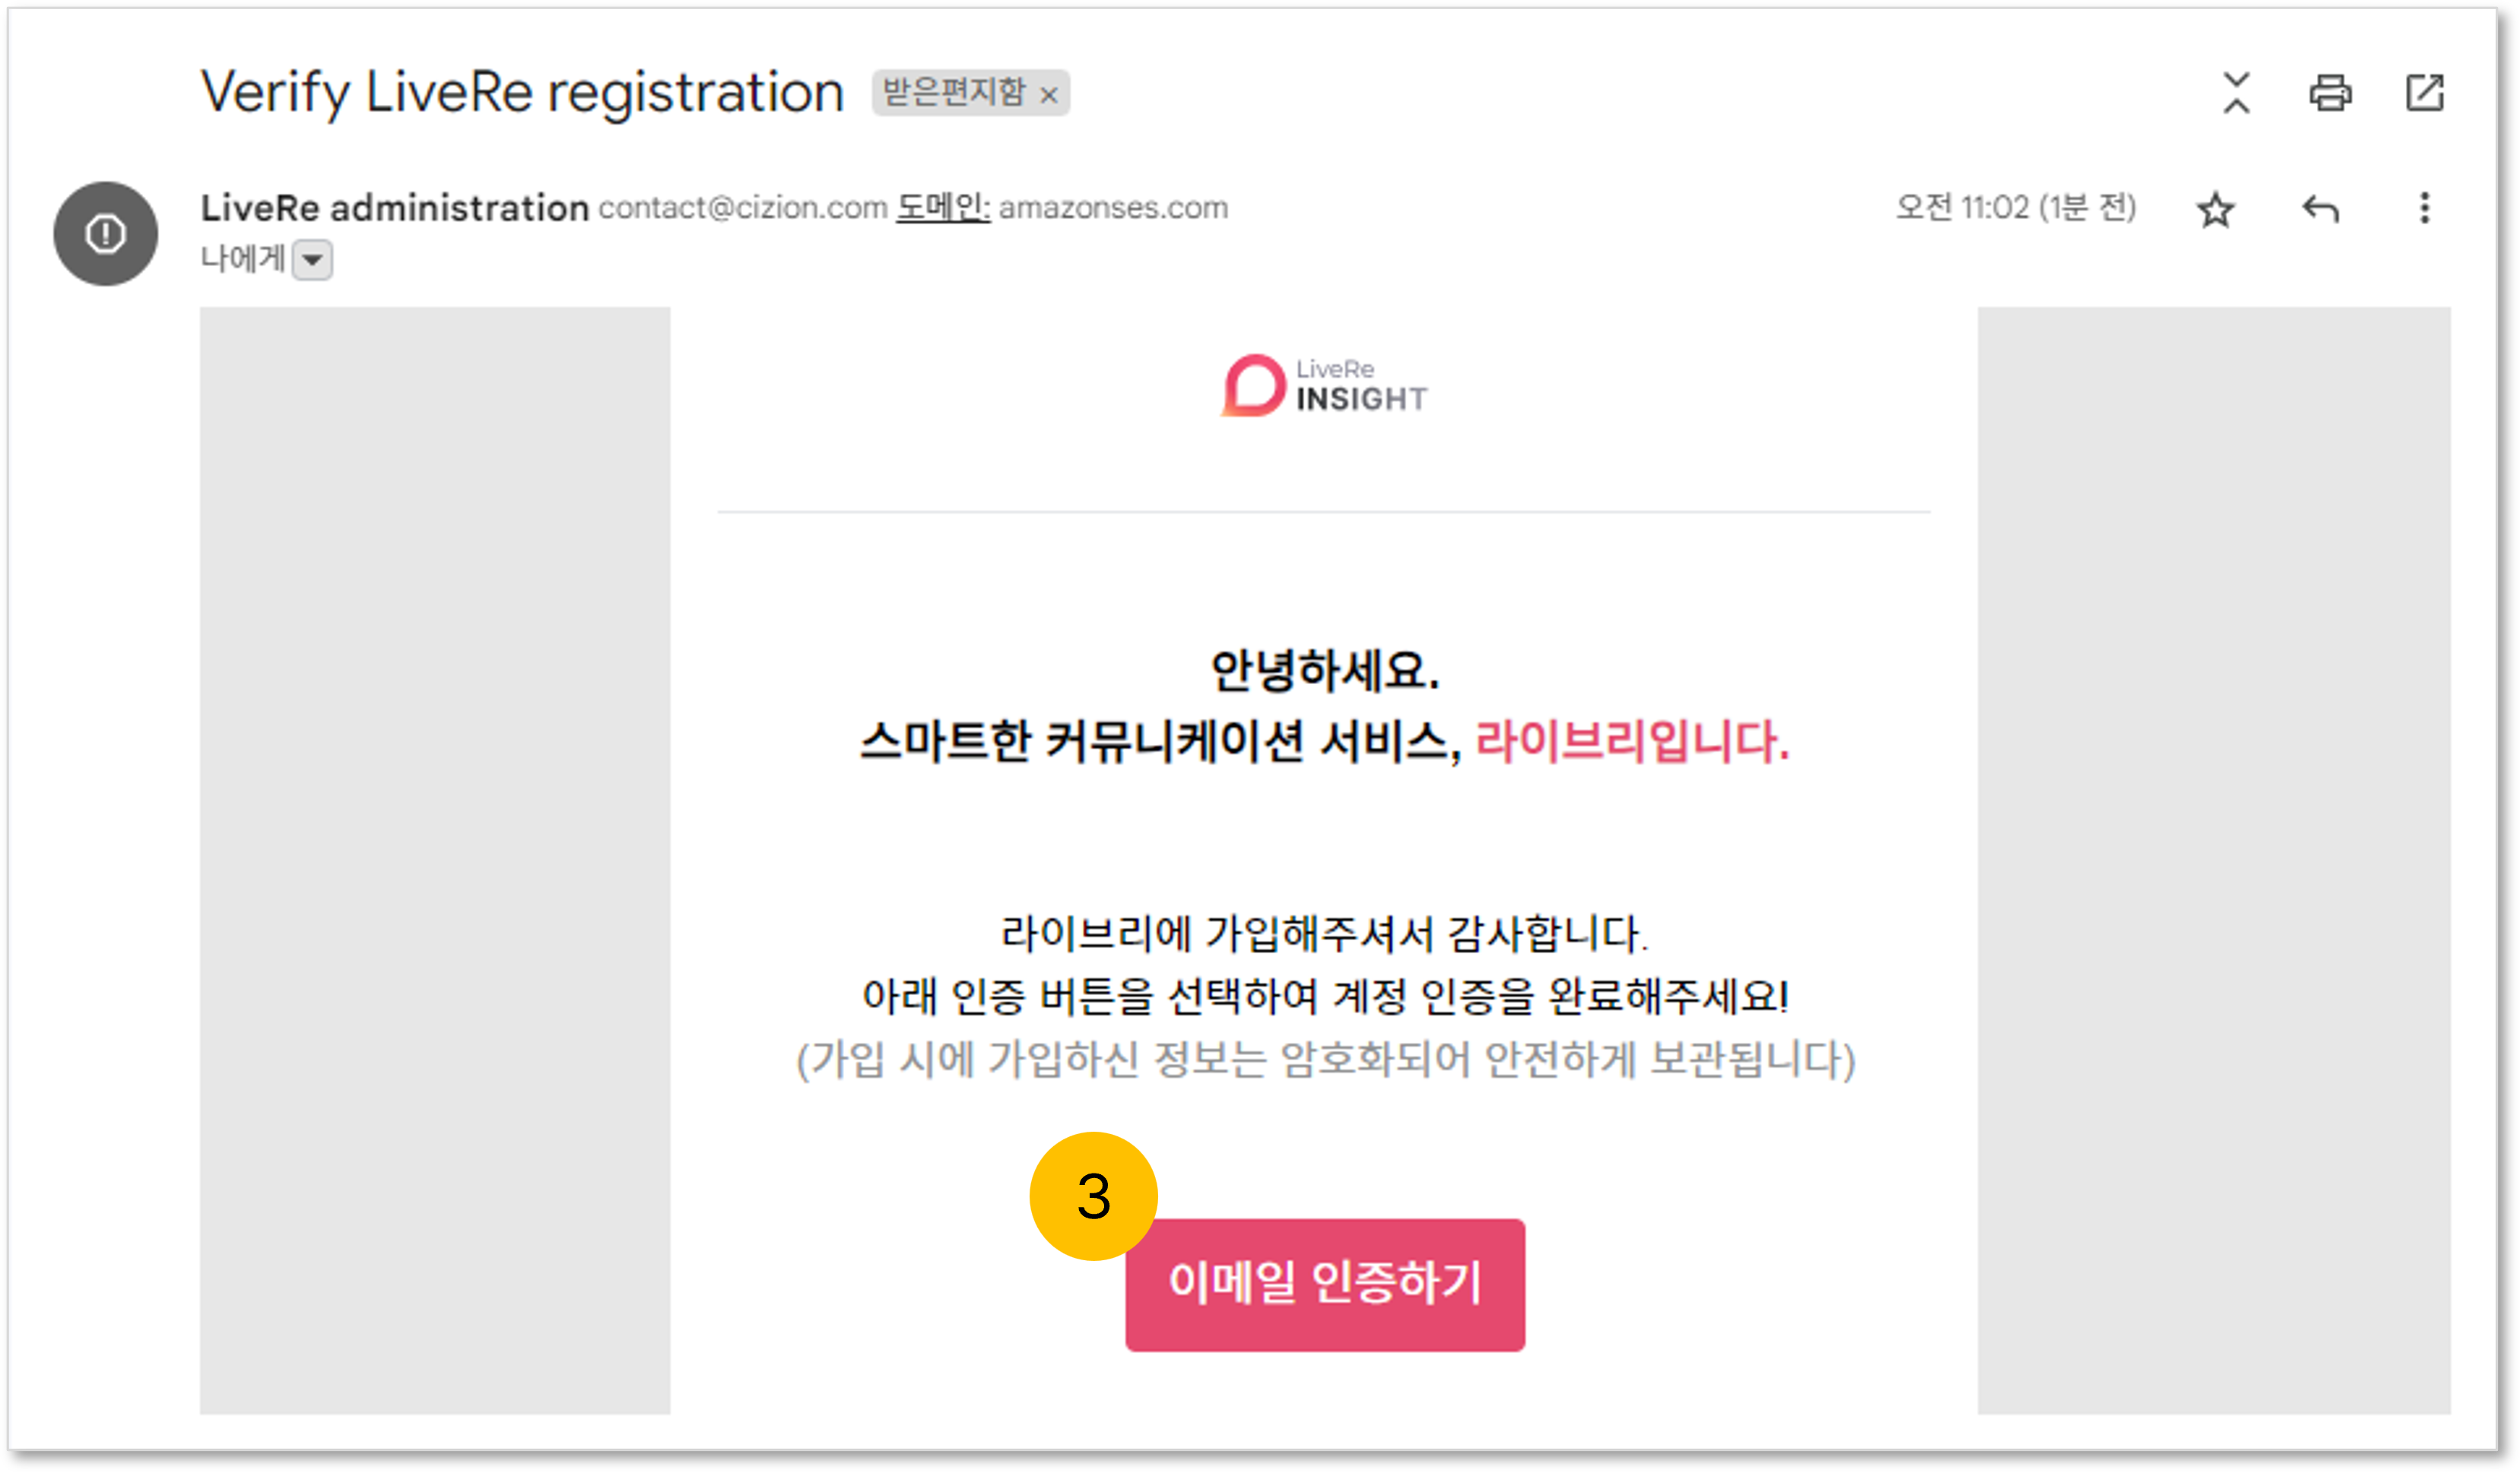Image resolution: width=2520 pixels, height=1473 pixels.
Task: Click the contact@cizion.com sender address
Action: click(x=742, y=207)
